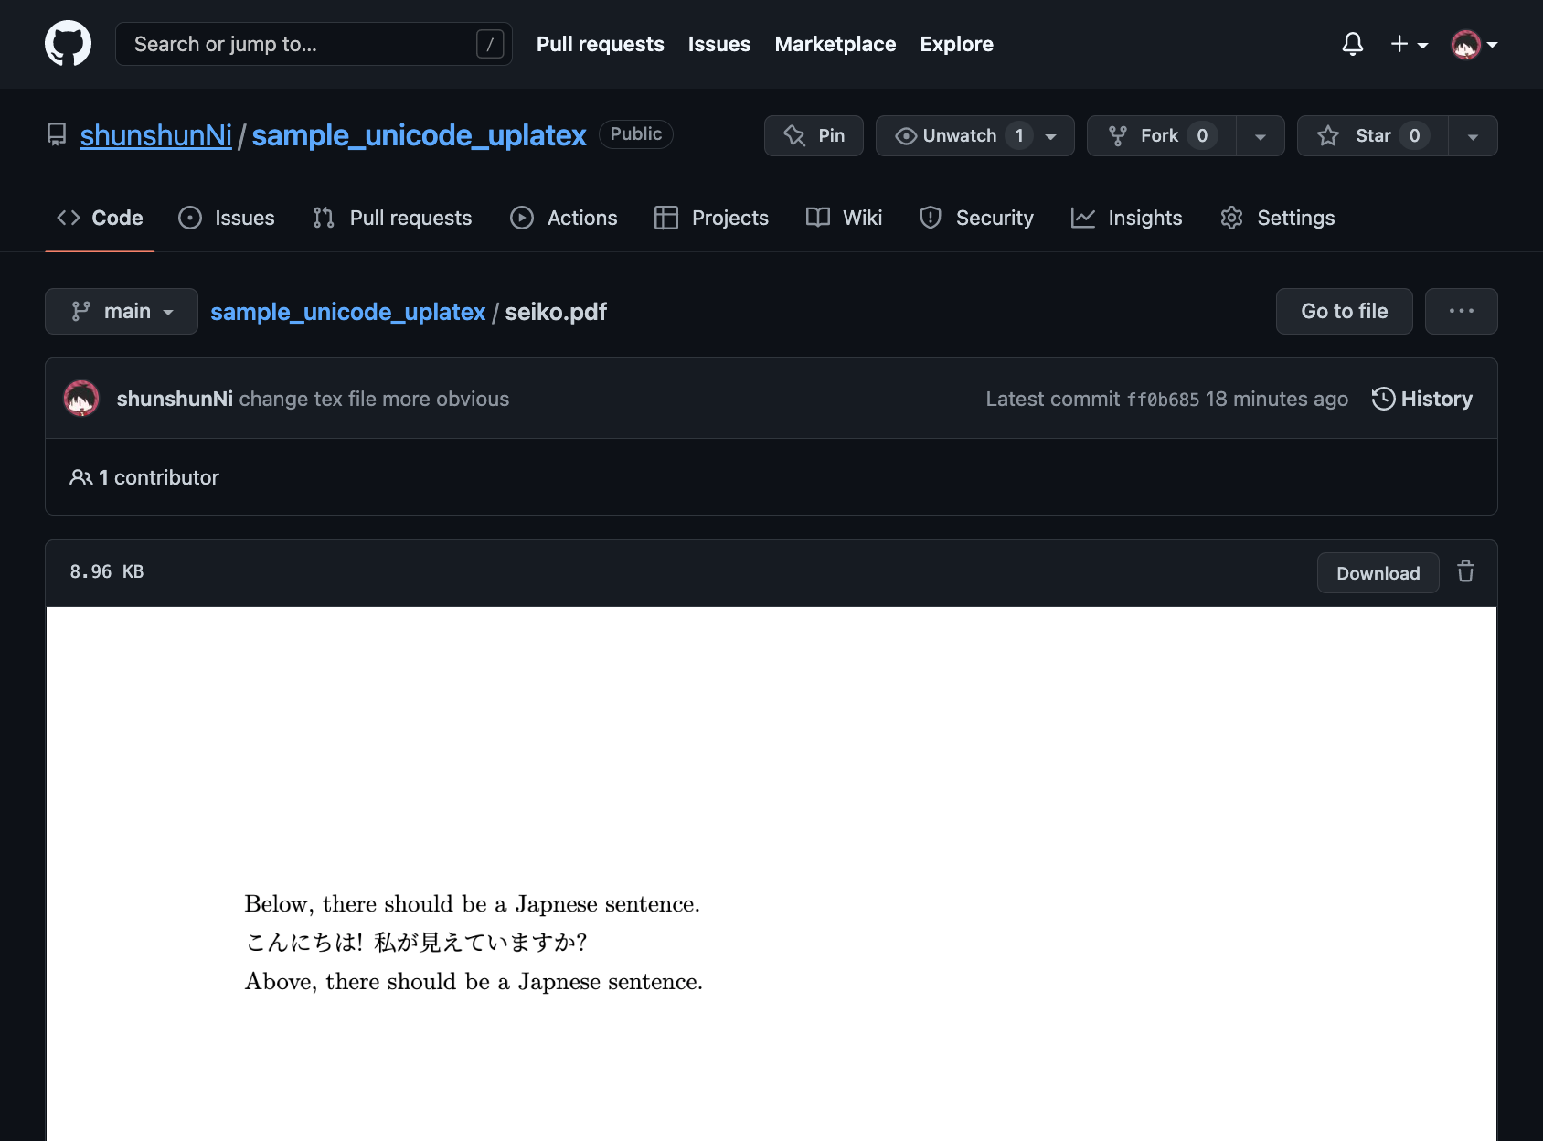Open the plus create-new menu
The image size is (1543, 1141).
click(x=1409, y=44)
